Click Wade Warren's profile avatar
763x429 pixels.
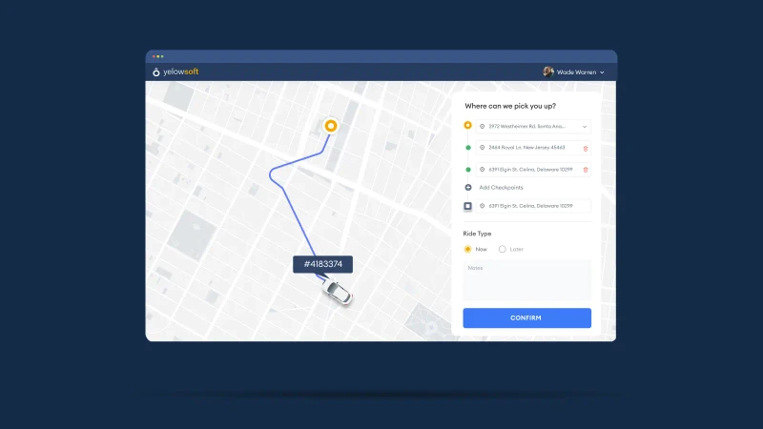pyautogui.click(x=548, y=71)
